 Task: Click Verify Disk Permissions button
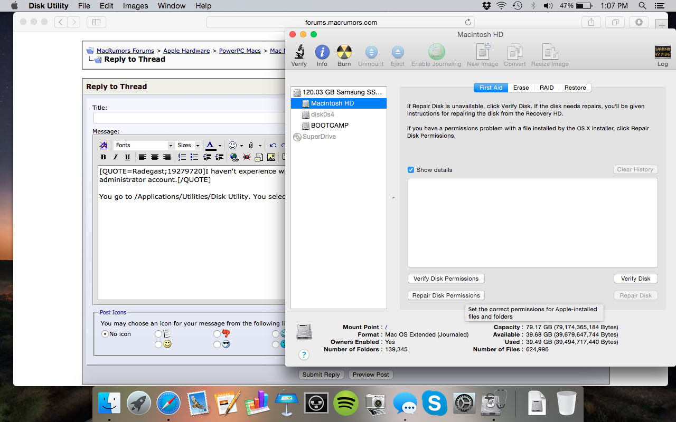(446, 279)
